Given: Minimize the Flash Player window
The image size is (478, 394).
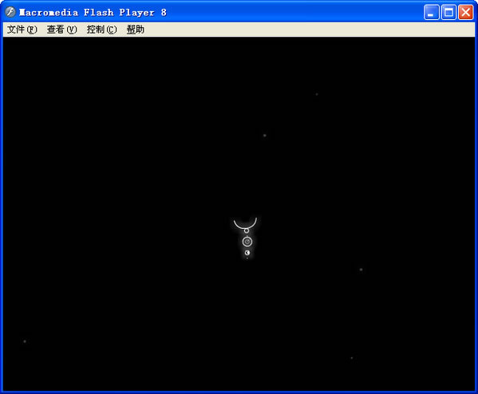Looking at the screenshot, I should coord(432,13).
